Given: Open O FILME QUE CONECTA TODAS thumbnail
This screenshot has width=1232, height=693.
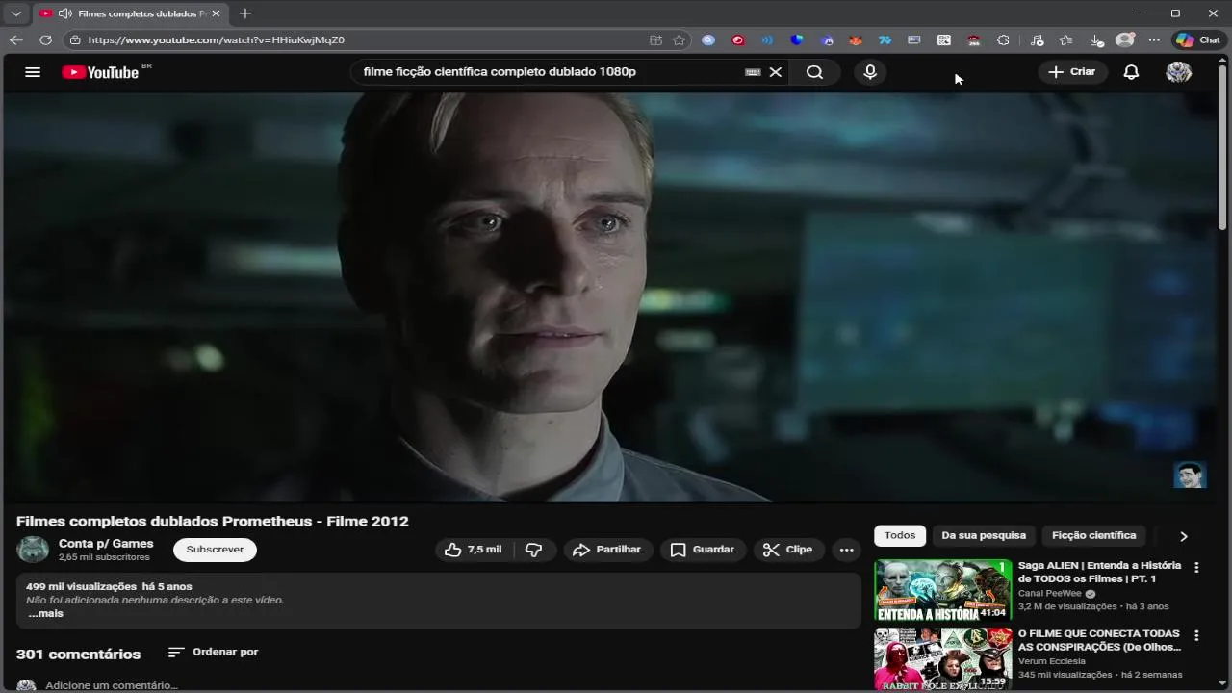Looking at the screenshot, I should (x=942, y=658).
